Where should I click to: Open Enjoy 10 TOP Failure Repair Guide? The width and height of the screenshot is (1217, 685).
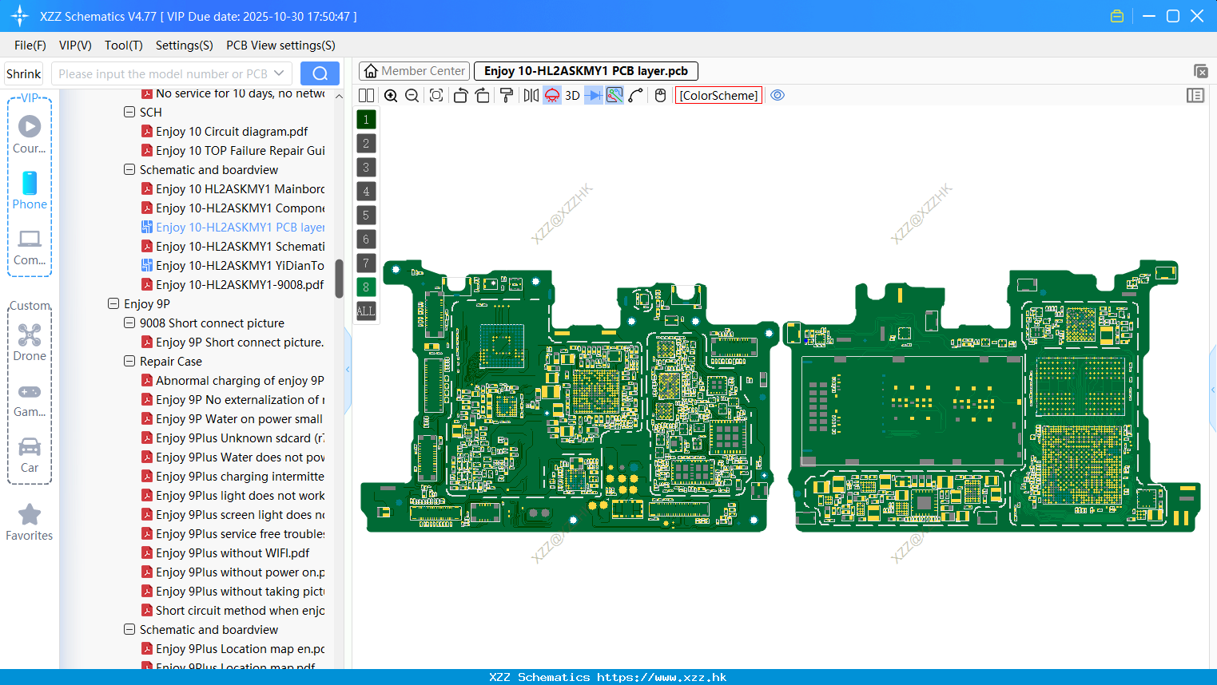click(x=240, y=151)
